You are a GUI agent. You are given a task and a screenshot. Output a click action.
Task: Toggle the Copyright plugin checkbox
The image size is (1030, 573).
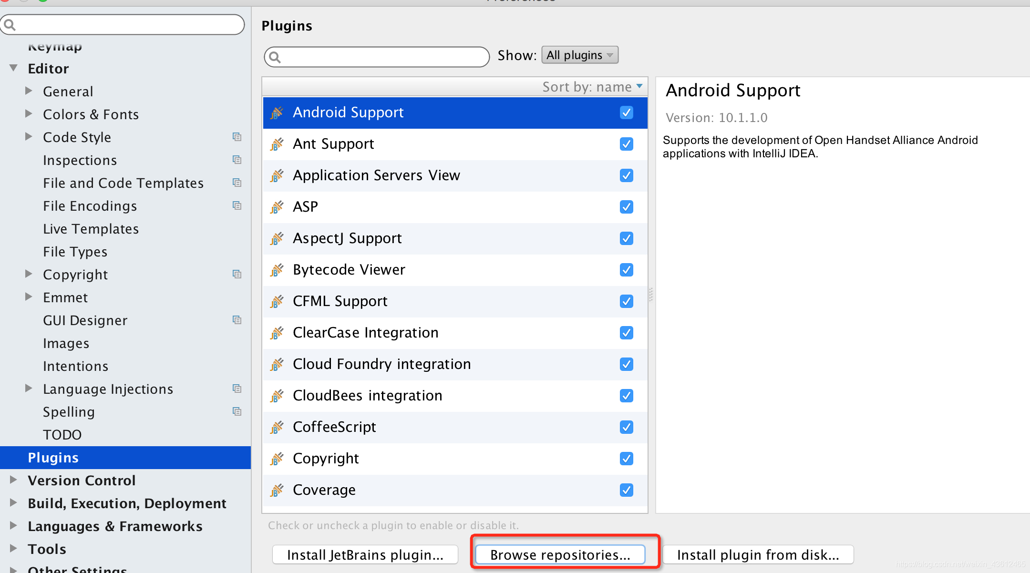coord(627,459)
